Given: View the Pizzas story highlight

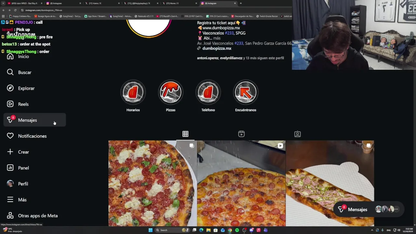Looking at the screenshot, I should (171, 93).
